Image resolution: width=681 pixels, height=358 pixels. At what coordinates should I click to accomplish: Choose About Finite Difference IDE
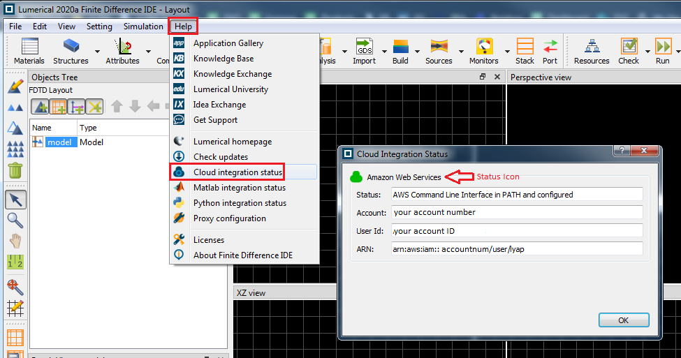[244, 255]
